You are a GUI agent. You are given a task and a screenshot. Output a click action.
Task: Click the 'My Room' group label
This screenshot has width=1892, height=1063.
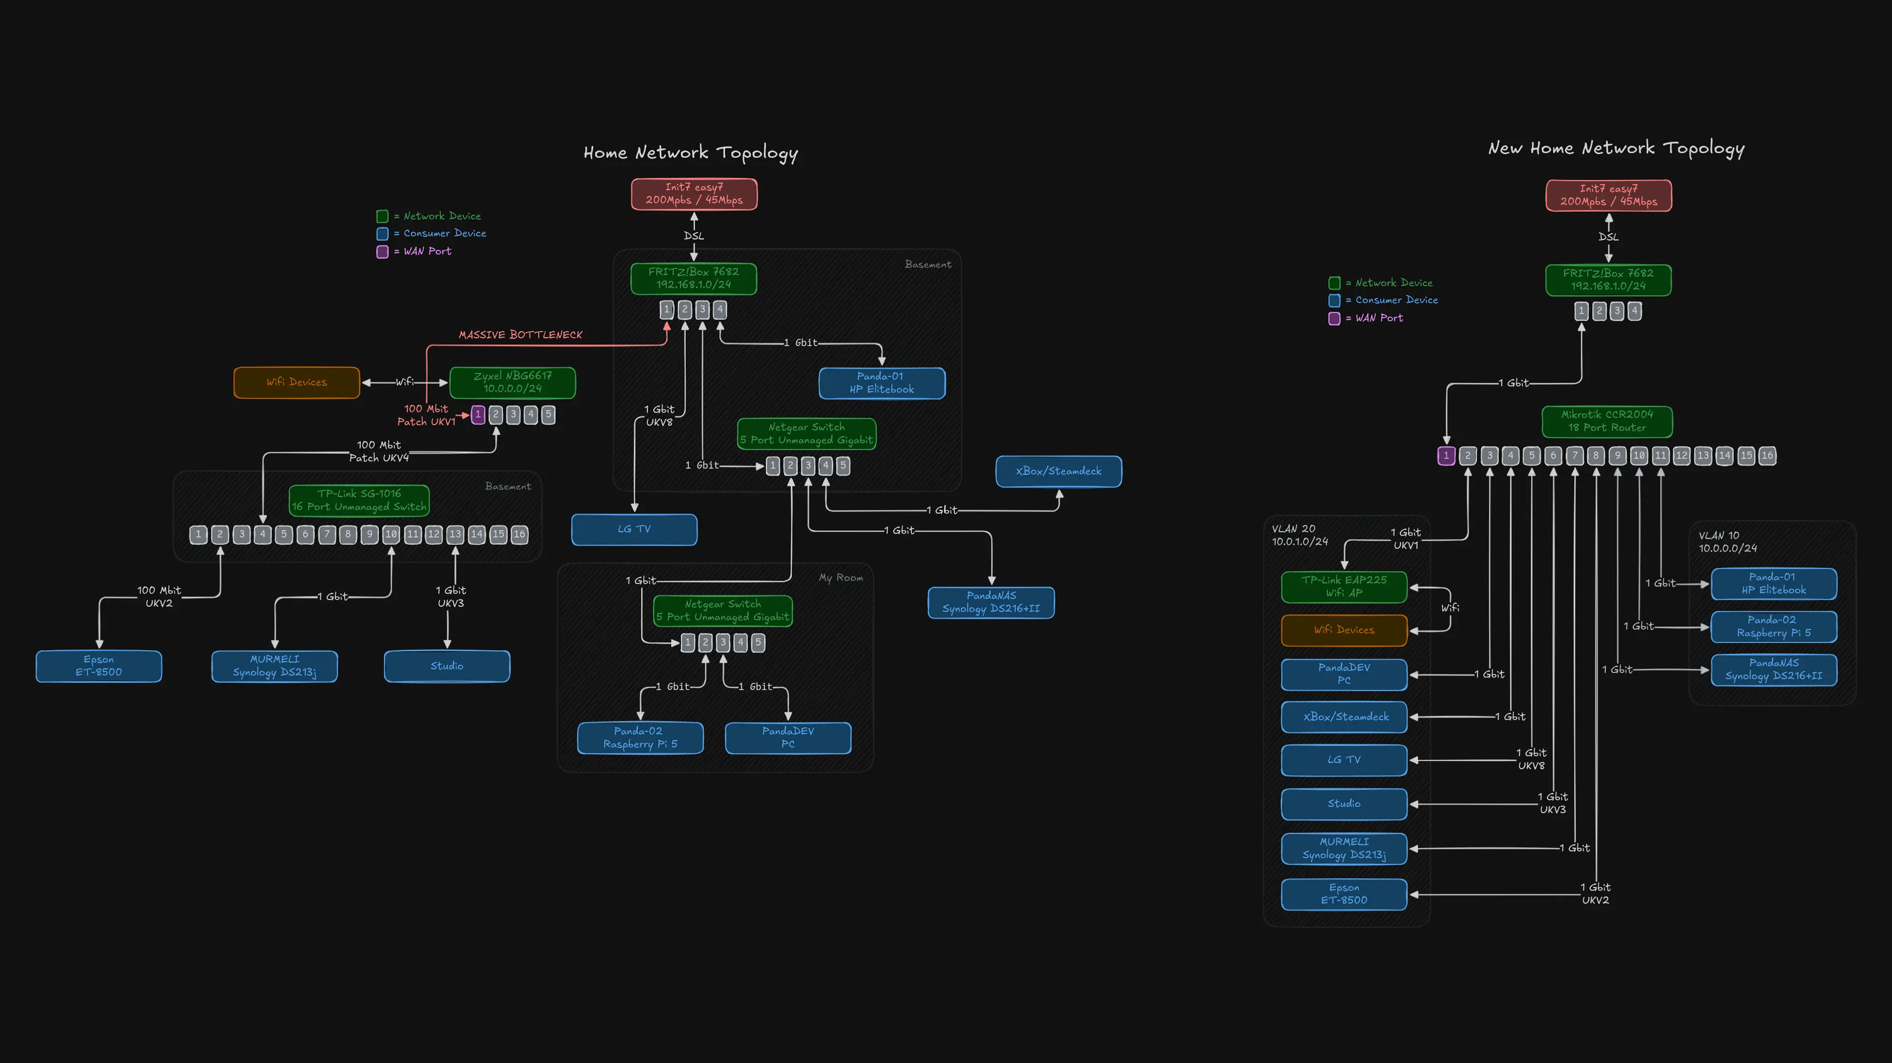[841, 578]
